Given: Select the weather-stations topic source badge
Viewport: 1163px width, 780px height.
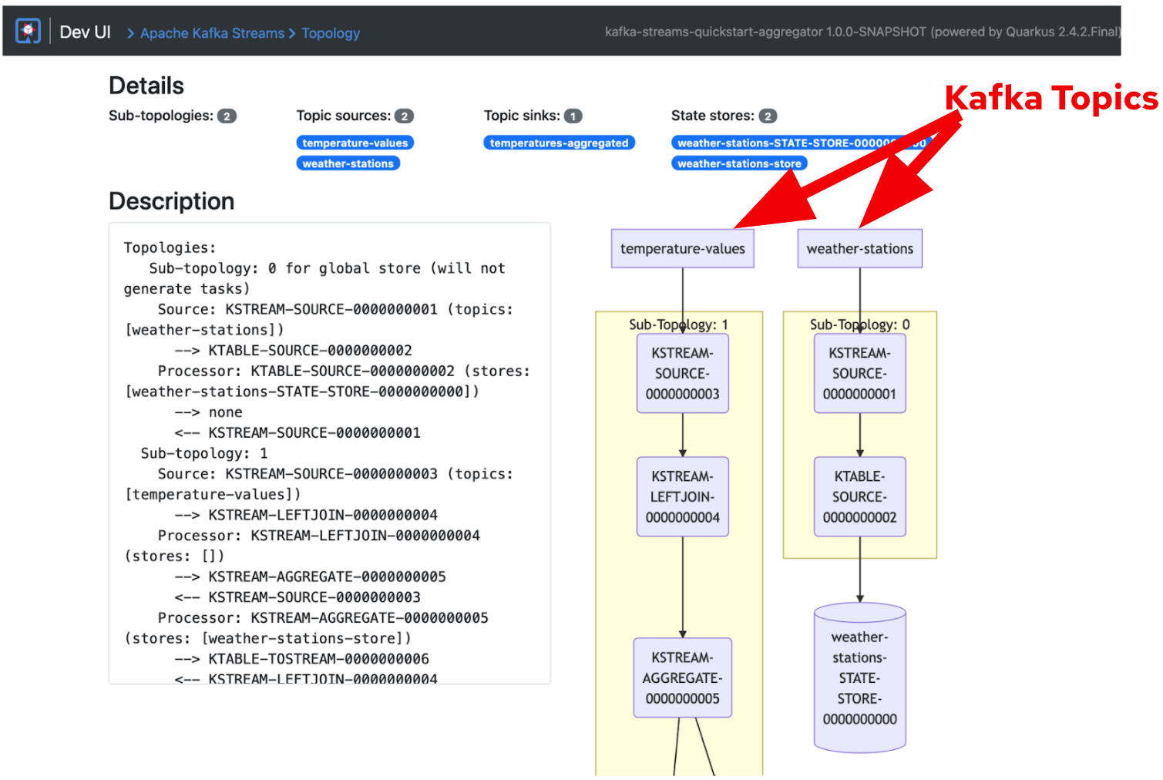Looking at the screenshot, I should pyautogui.click(x=348, y=163).
